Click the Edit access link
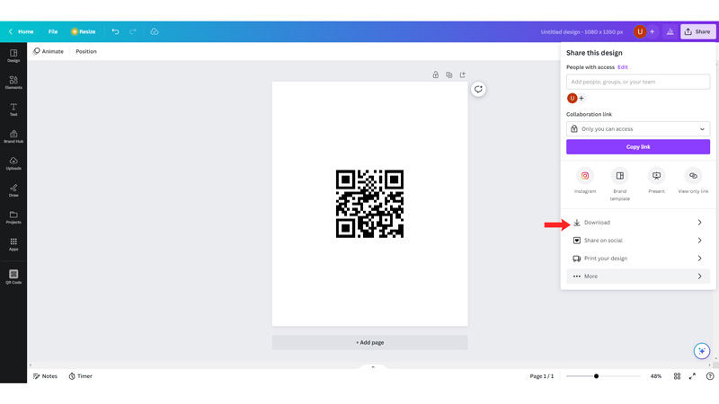Screen dimensions: 719x404 [622, 66]
